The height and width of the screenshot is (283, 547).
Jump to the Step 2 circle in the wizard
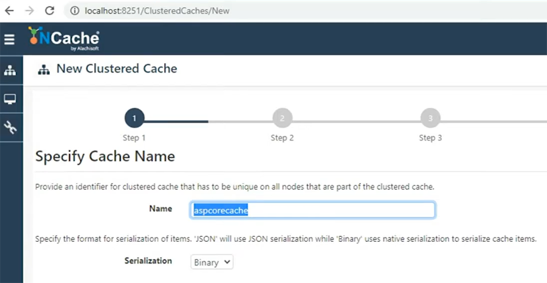pyautogui.click(x=282, y=118)
